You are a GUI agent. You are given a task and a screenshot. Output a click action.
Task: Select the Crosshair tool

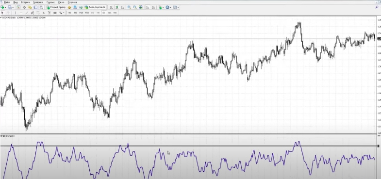(8, 13)
